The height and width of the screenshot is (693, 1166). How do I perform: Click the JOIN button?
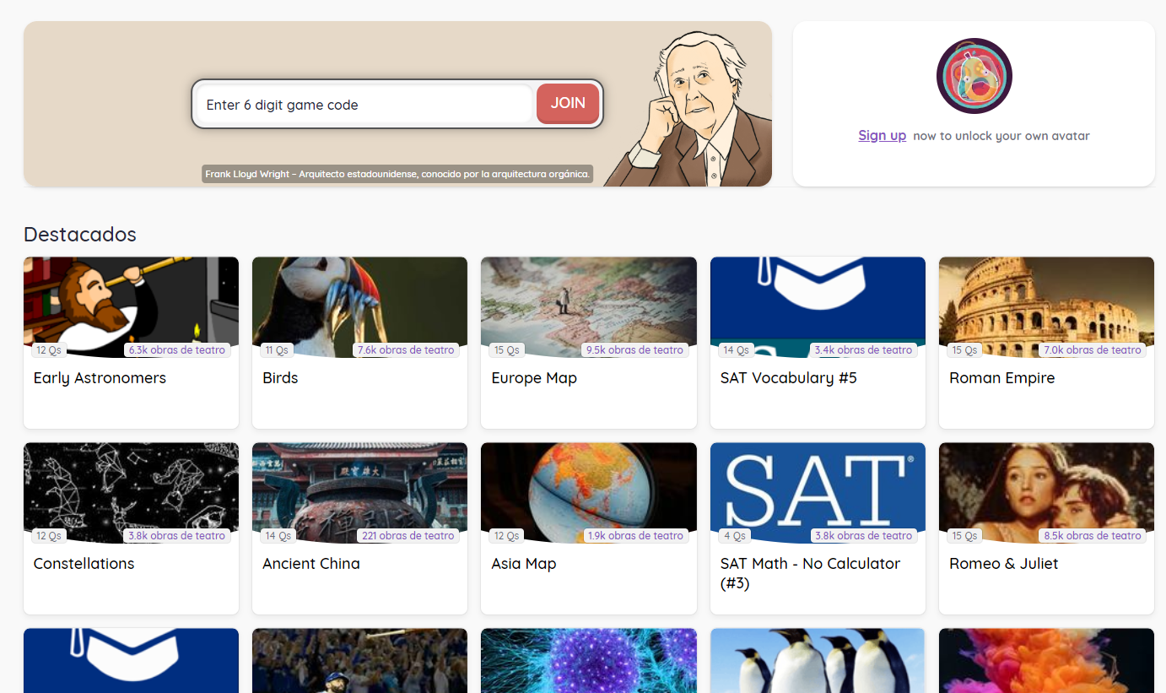coord(568,103)
